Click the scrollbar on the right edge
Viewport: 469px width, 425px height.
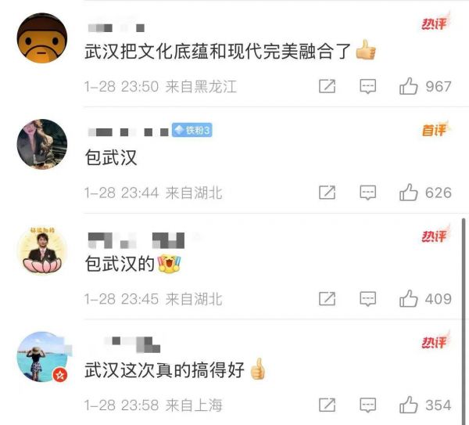pyautogui.click(x=464, y=320)
